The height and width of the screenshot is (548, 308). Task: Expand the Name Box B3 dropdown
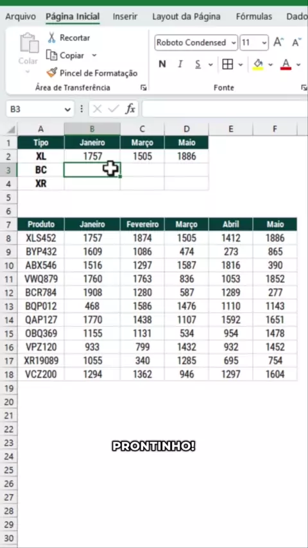click(67, 109)
